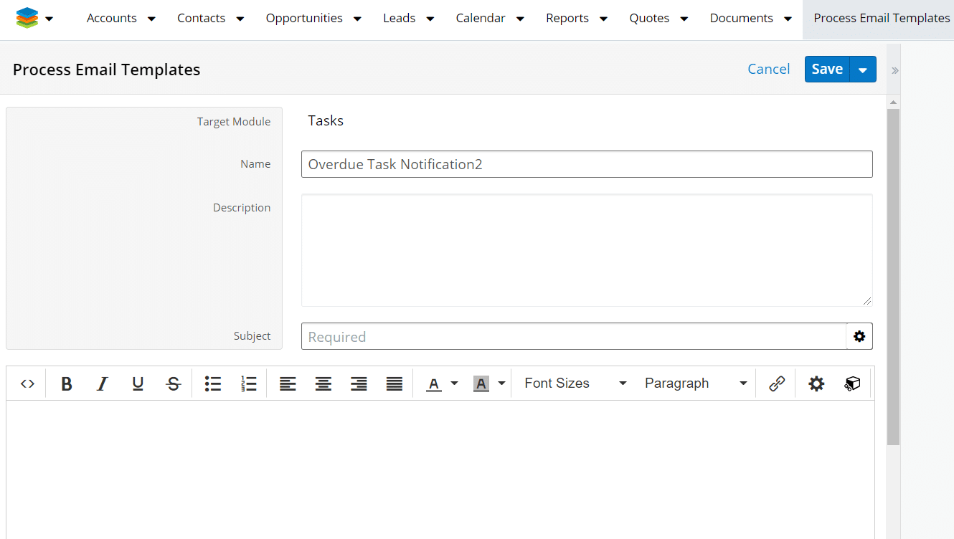
Task: Apply strikethrough formatting
Action: (173, 383)
